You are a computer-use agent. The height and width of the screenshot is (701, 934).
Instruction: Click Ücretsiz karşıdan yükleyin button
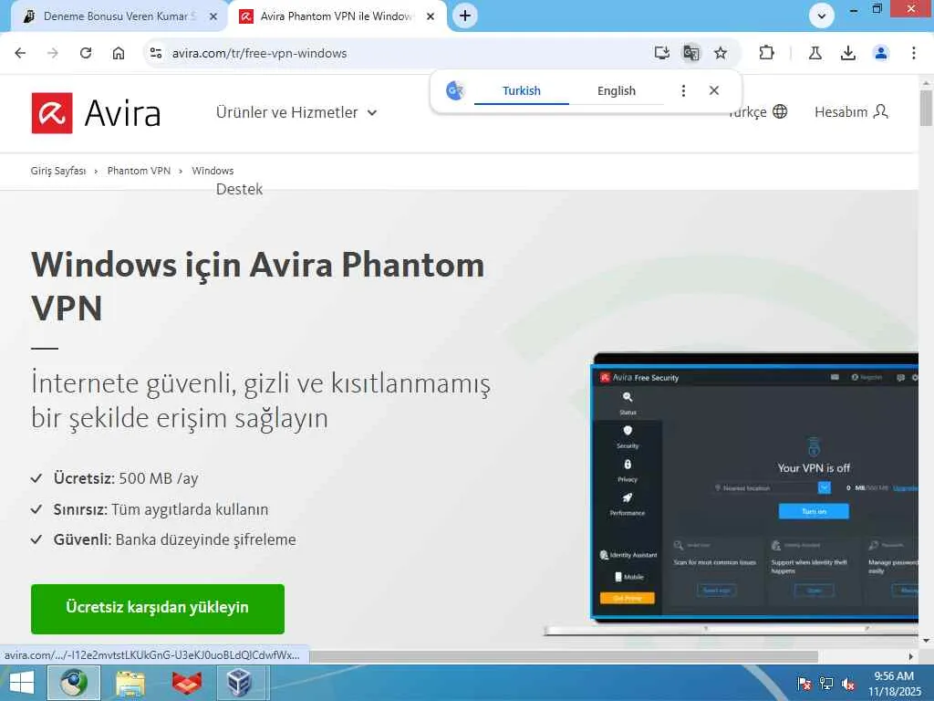[x=158, y=609]
